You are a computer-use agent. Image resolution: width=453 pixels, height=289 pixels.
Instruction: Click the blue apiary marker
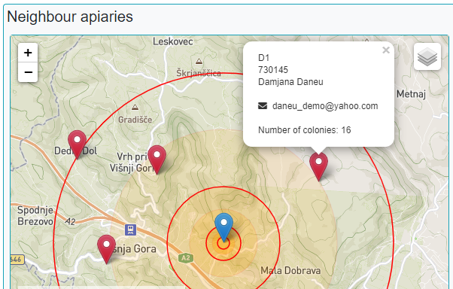click(223, 227)
